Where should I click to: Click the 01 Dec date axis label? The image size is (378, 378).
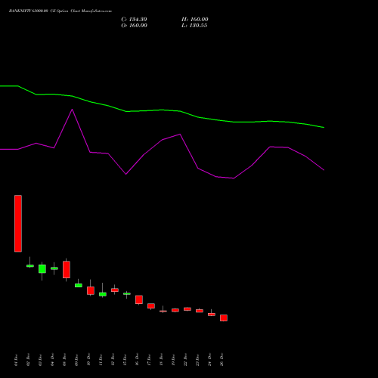point(16,360)
